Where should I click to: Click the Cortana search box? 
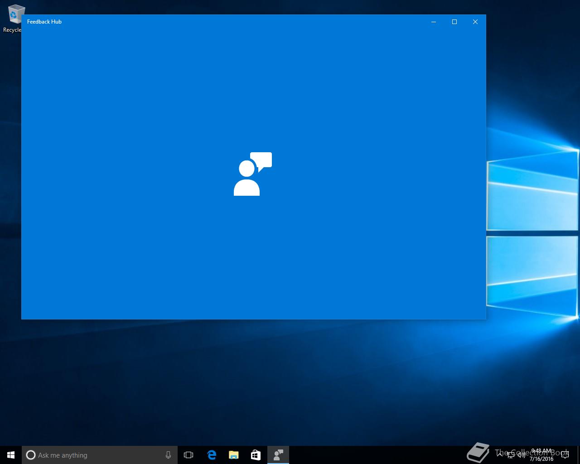pyautogui.click(x=99, y=455)
